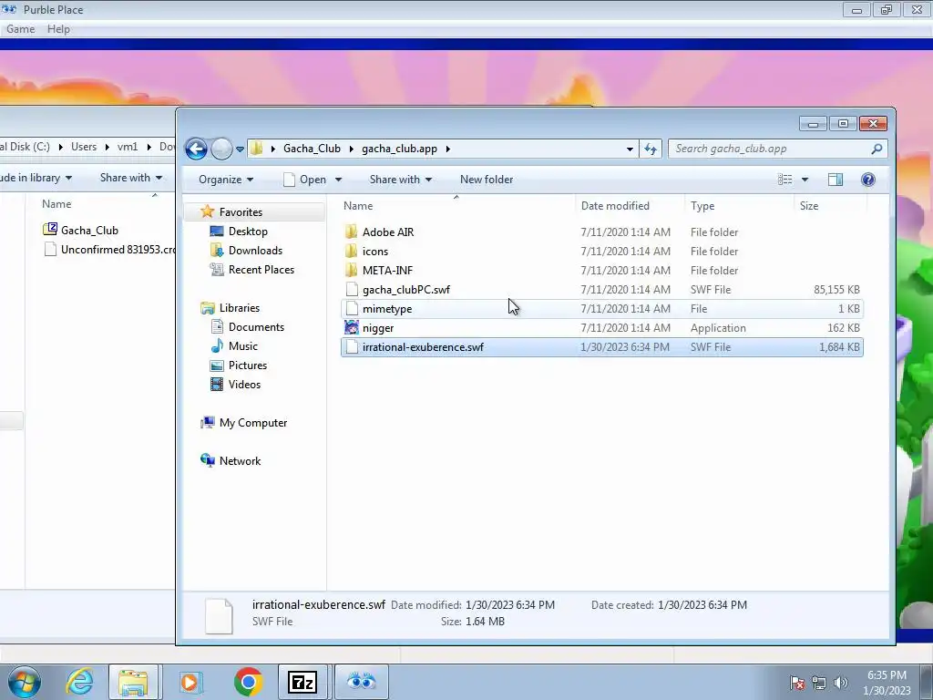Click the Date modified value in details pane
This screenshot has height=700, width=933.
point(510,605)
